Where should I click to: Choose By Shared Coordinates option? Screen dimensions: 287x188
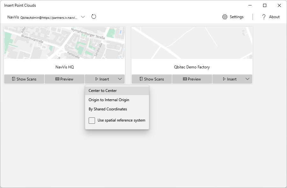[x=117, y=109]
